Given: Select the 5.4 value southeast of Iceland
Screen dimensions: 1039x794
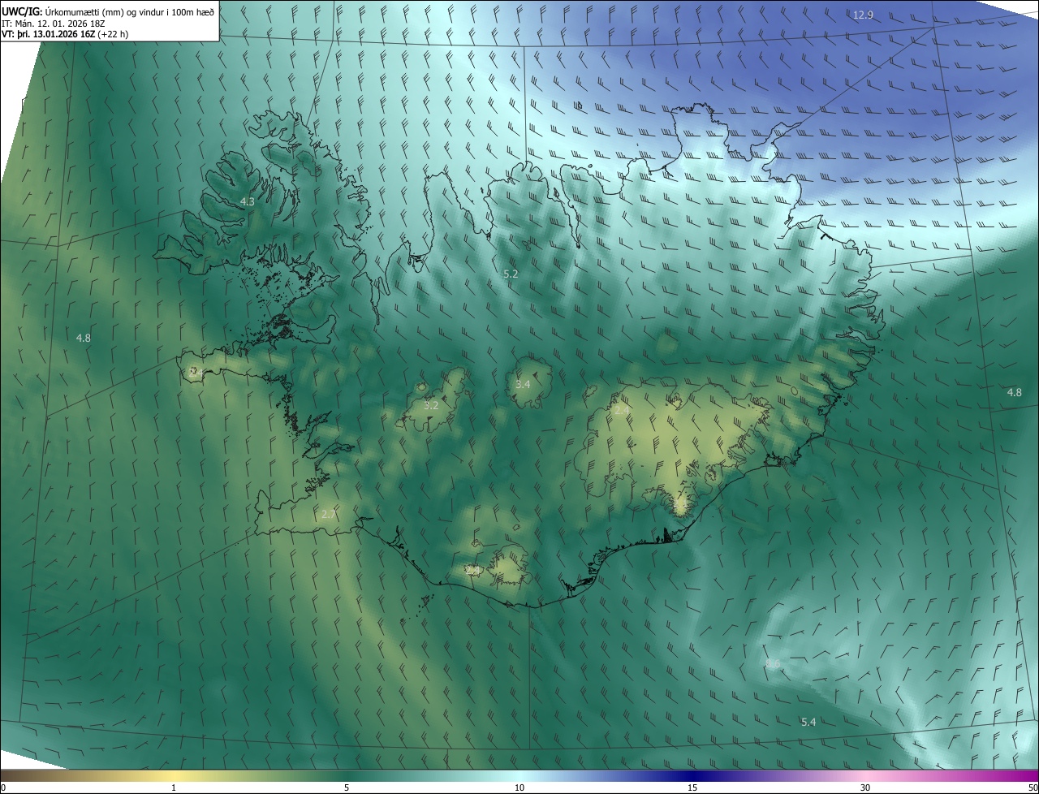Looking at the screenshot, I should 808,722.
